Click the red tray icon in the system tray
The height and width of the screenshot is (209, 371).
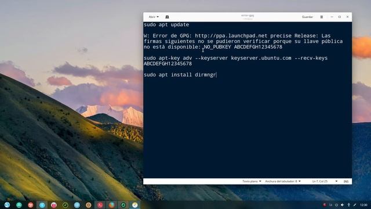point(325,205)
